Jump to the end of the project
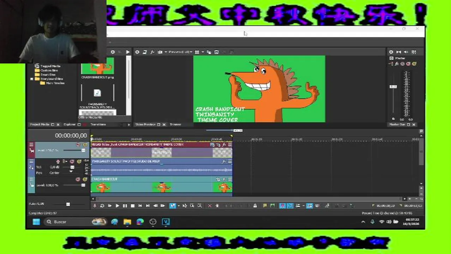This screenshot has height=254, width=451. (x=148, y=206)
